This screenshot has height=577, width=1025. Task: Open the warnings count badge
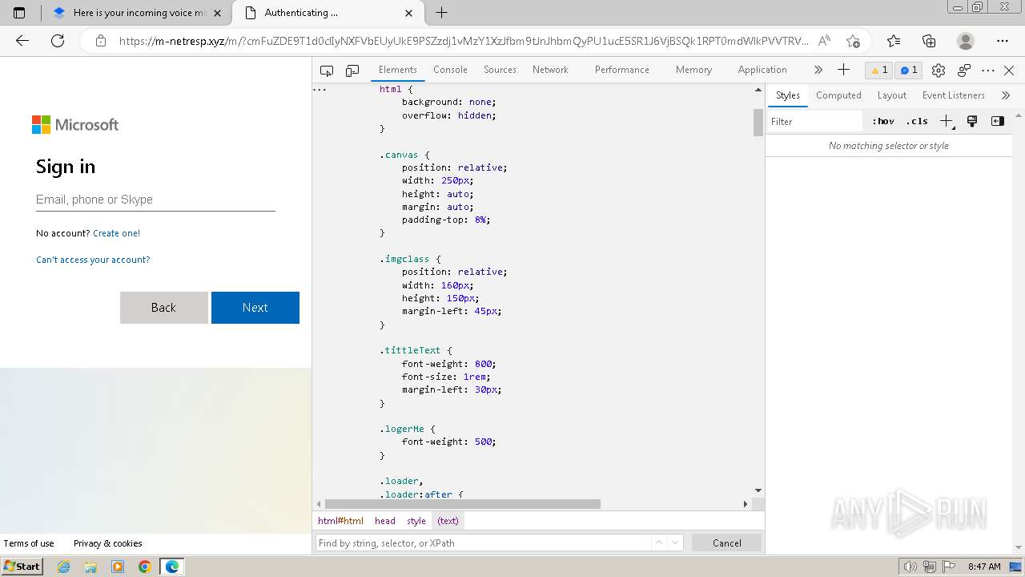click(879, 70)
